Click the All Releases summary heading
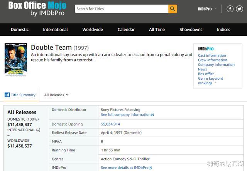Viewport: 247px width, 171px height. [x=22, y=112]
